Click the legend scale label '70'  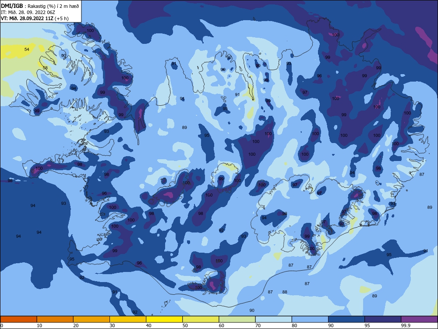[x=258, y=325]
